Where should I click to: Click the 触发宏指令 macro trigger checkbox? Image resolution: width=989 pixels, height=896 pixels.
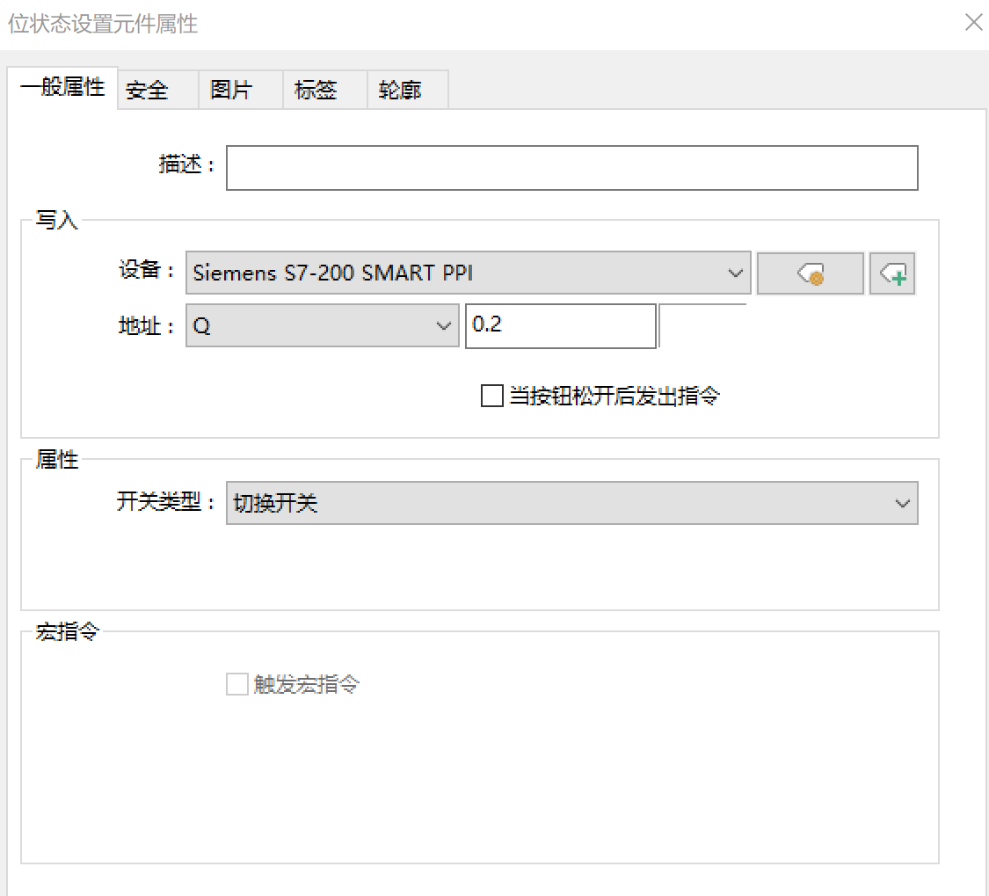point(236,684)
